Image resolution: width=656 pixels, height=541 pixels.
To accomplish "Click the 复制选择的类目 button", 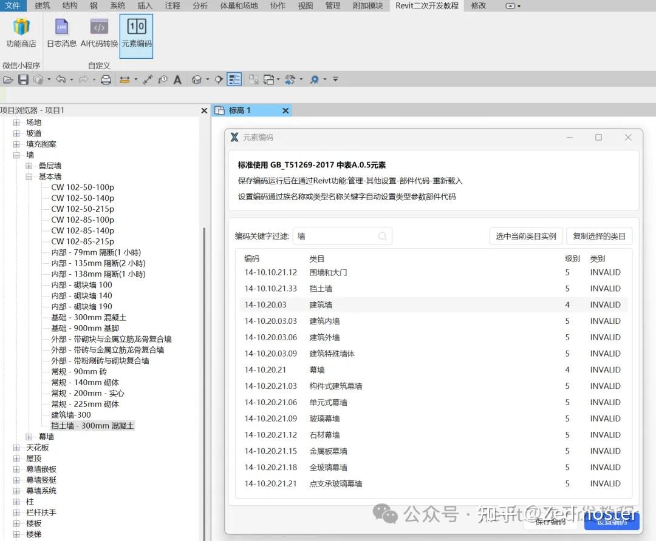I will point(600,236).
